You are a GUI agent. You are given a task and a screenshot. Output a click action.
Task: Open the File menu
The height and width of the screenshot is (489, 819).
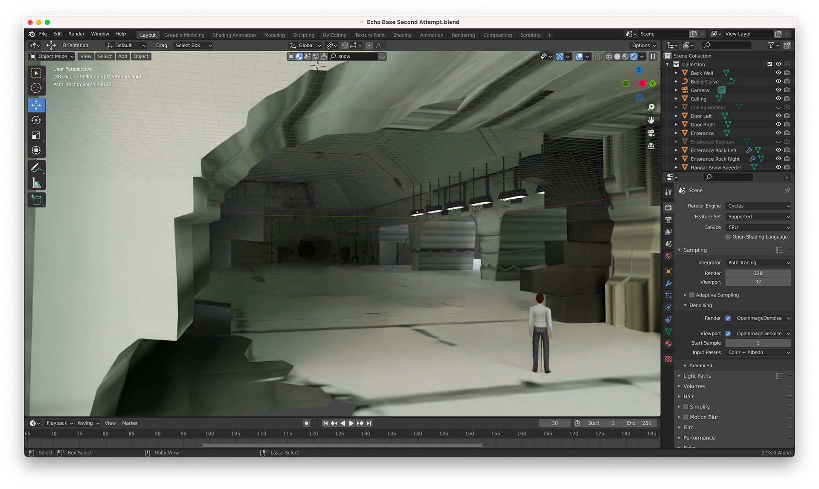[x=43, y=34]
